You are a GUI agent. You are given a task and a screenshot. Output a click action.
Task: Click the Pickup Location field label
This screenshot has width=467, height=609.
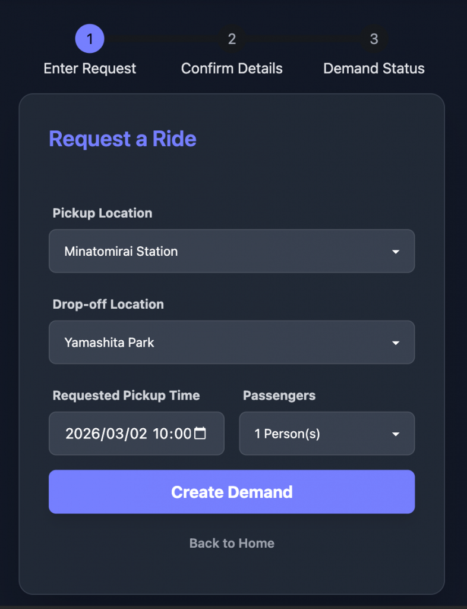pos(102,213)
